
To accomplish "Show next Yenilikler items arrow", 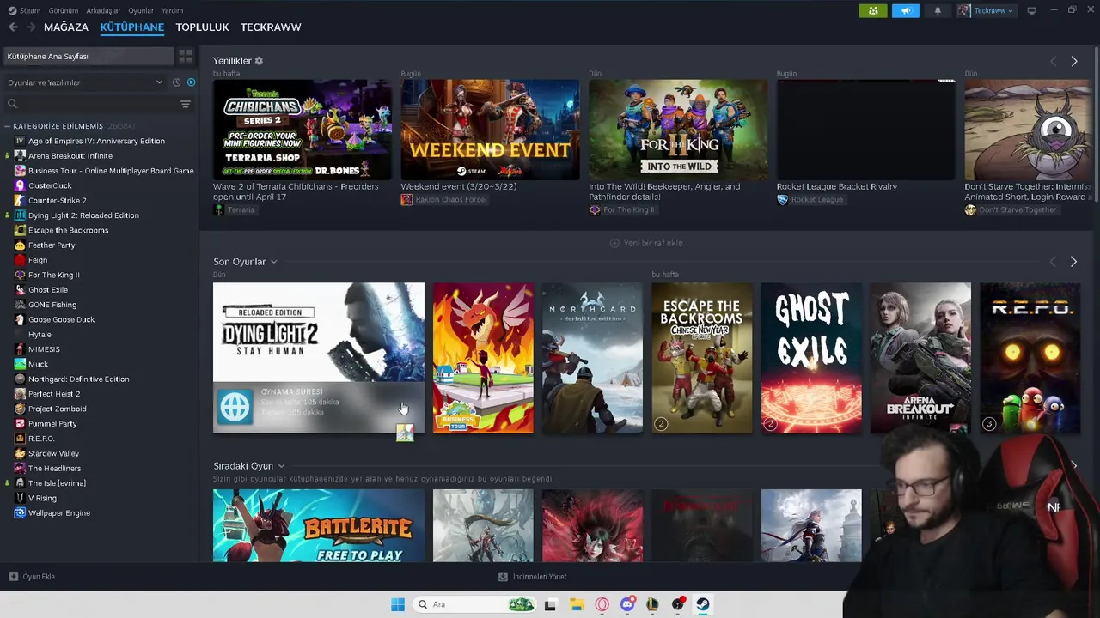I will coord(1073,61).
